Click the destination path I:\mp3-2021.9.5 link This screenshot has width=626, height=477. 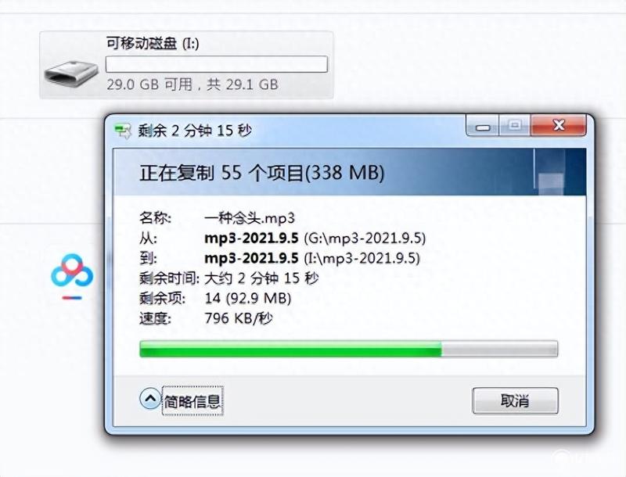362,258
